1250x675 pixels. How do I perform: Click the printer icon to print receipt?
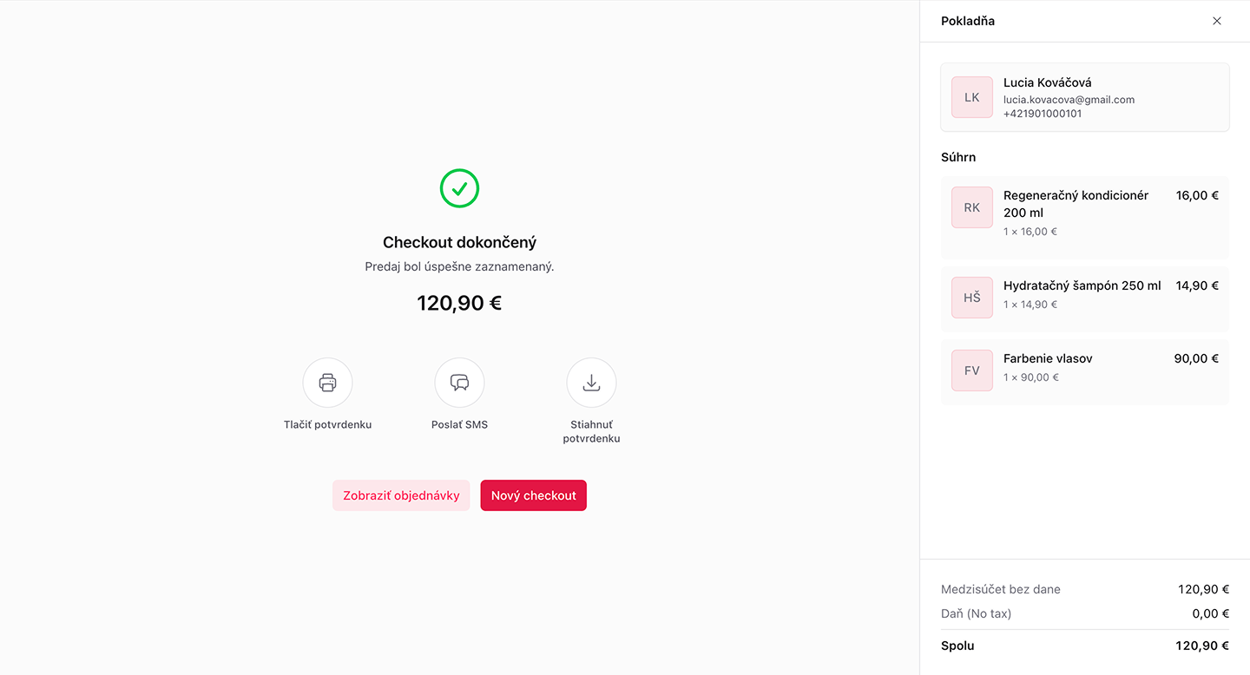coord(327,383)
